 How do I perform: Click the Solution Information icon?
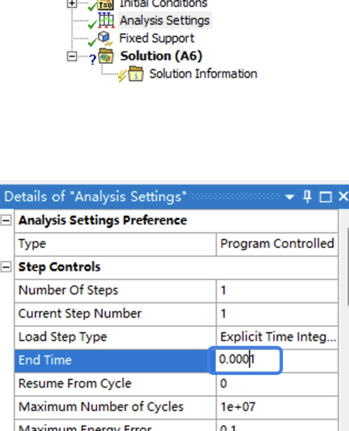coord(136,74)
